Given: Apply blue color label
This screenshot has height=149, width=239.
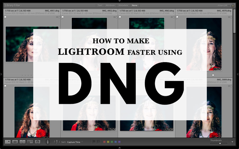Looking at the screenshot, I should [116, 142].
